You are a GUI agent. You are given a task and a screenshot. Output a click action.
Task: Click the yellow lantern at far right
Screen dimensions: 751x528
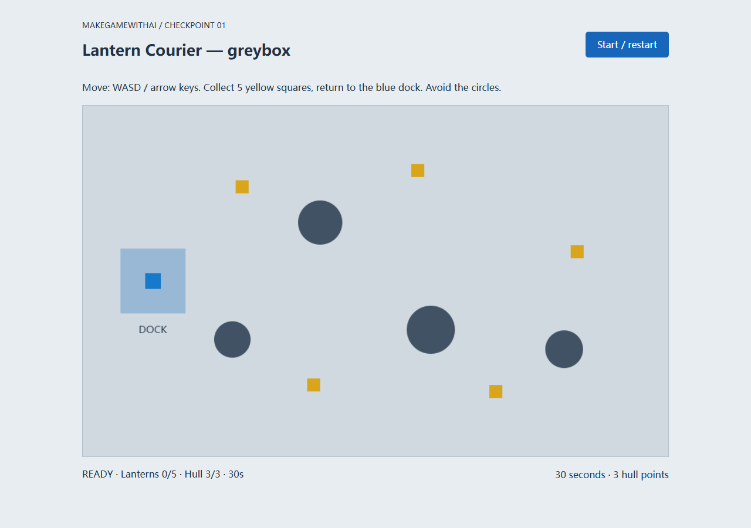coord(577,252)
